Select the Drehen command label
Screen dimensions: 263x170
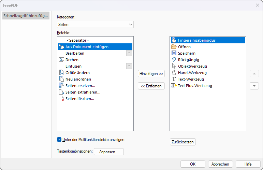click(x=72, y=60)
